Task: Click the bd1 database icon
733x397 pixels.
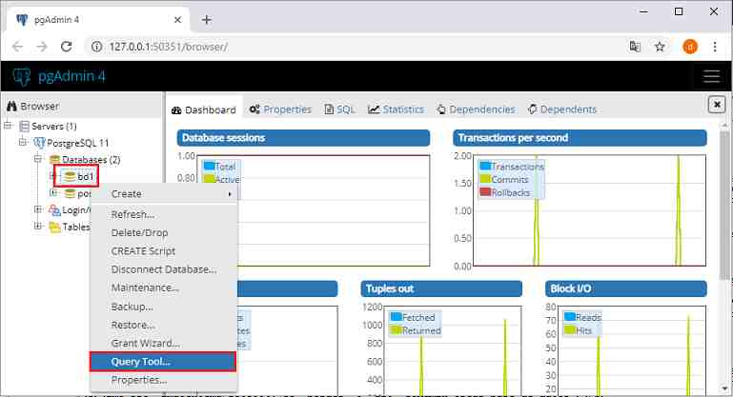Action: 70,176
